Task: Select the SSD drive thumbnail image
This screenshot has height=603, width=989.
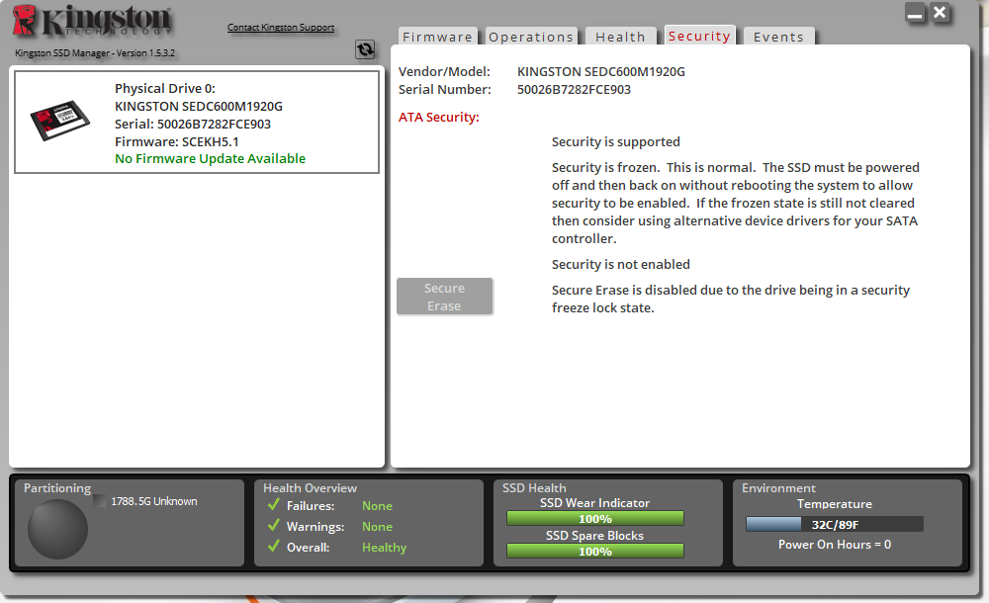Action: [60, 120]
